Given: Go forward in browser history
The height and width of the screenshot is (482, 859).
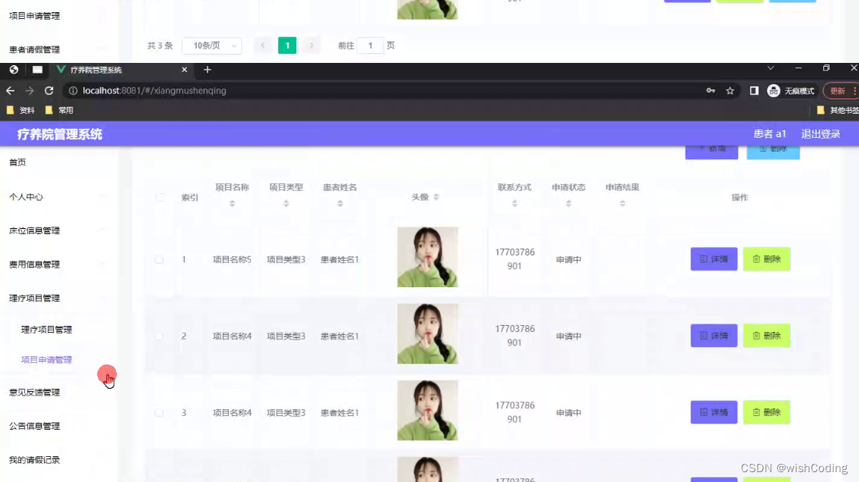Looking at the screenshot, I should 30,90.
